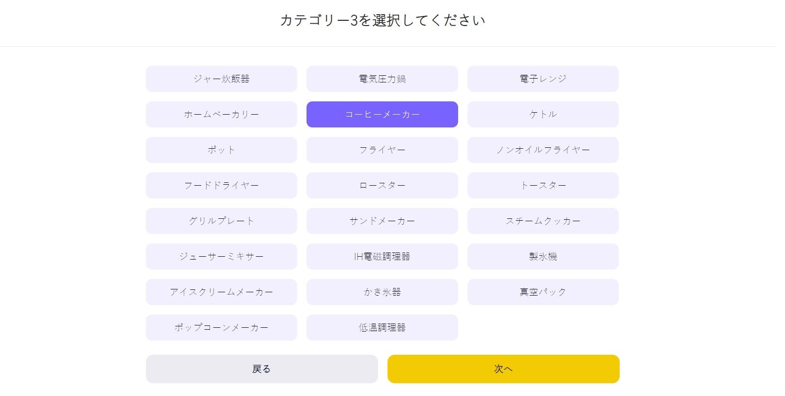785x396 pixels.
Task: Deselect the highlighted コーヒーメーカー option
Action: [x=382, y=114]
